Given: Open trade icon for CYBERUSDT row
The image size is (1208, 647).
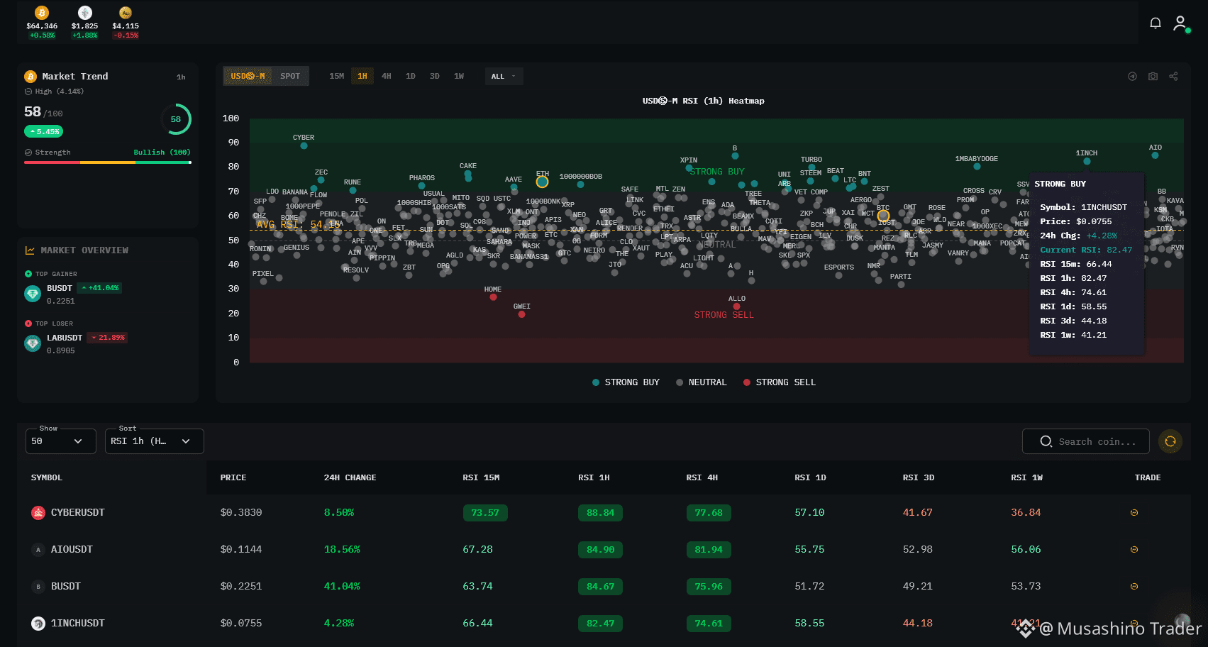Looking at the screenshot, I should 1134,512.
